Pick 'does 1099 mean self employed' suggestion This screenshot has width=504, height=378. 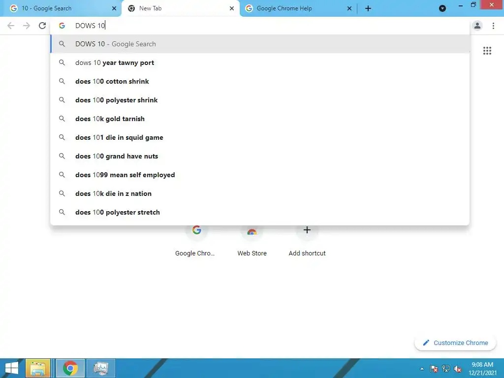(260, 175)
